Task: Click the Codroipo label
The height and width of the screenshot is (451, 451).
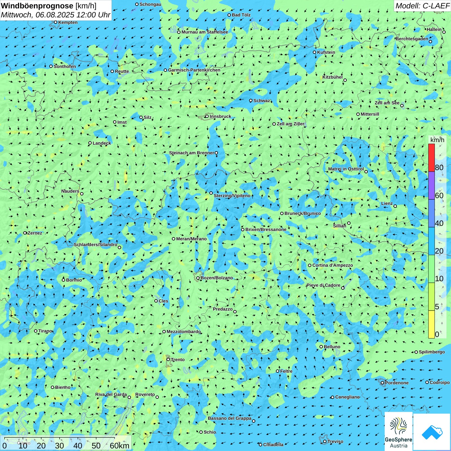Action: [x=439, y=382]
